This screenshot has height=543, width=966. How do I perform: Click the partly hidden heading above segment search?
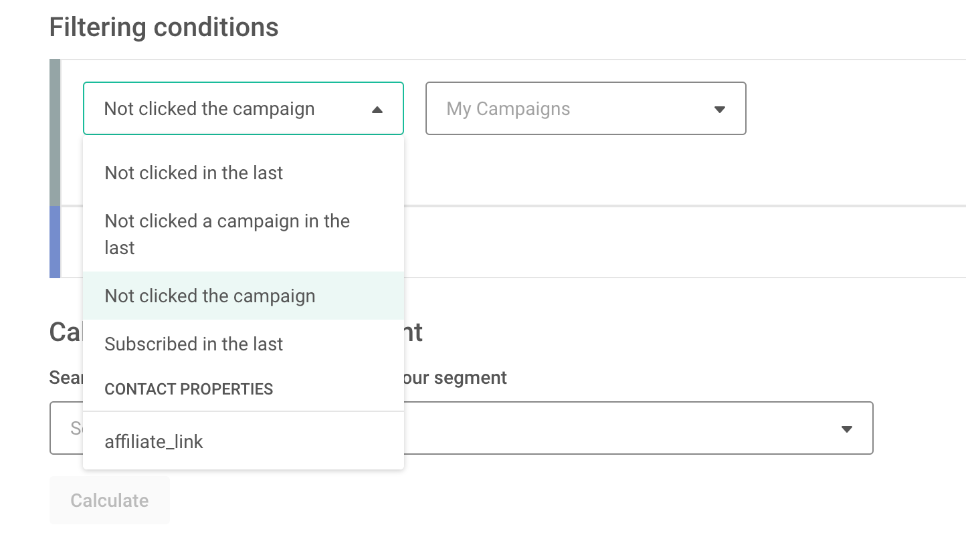(x=236, y=332)
